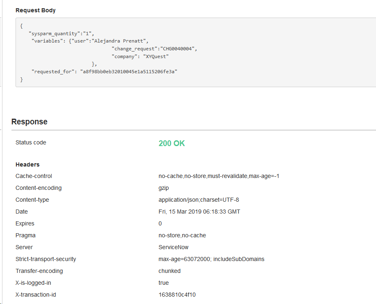This screenshot has width=376, height=304.
Task: Click the gzip Content-encoding value
Action: [x=163, y=188]
